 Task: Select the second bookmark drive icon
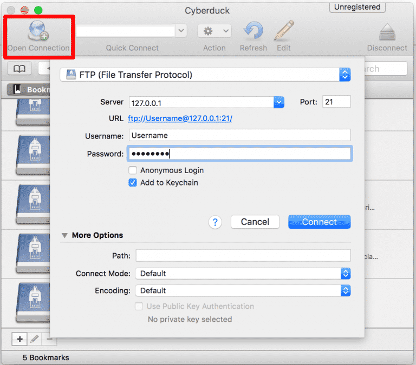(x=32, y=155)
